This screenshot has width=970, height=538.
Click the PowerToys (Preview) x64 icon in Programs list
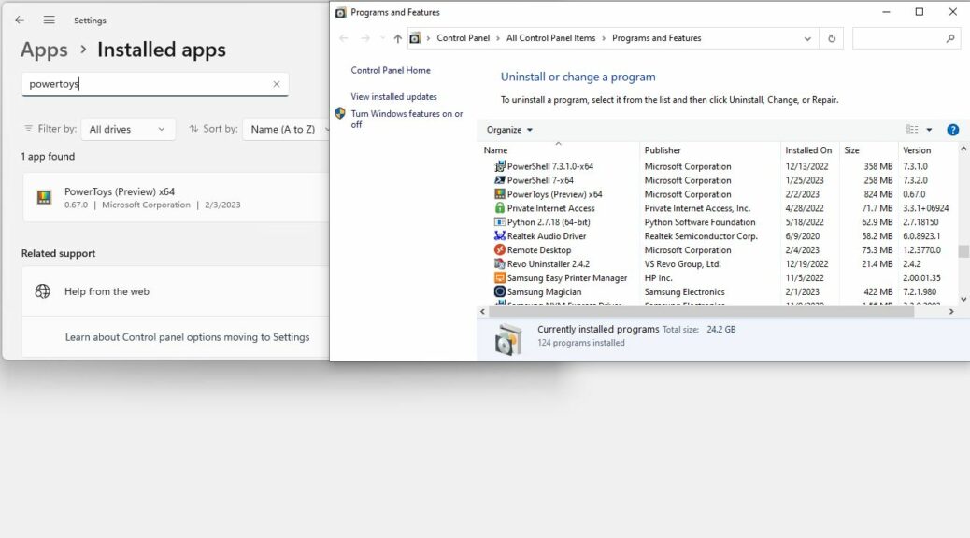[x=500, y=194]
